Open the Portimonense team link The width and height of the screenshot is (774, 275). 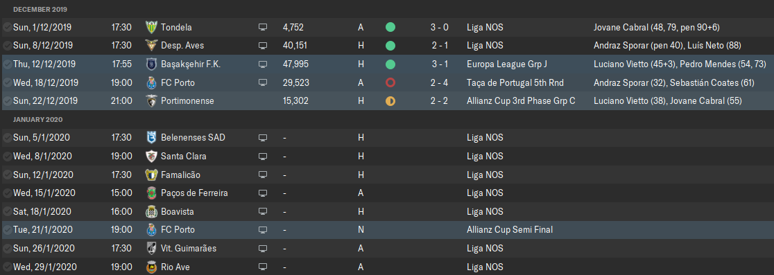(x=187, y=101)
